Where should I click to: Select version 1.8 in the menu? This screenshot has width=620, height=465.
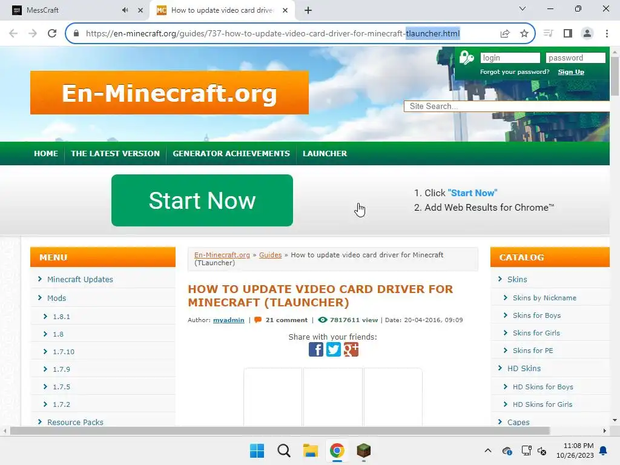[58, 334]
